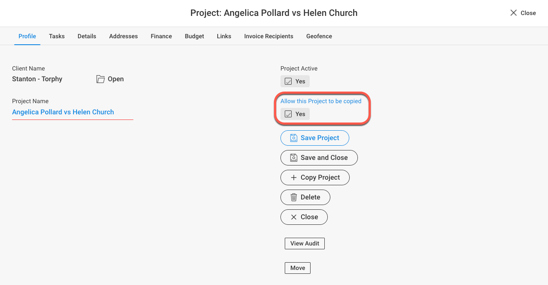Click the disk icon on Save Project
The width and height of the screenshot is (548, 285).
click(294, 138)
